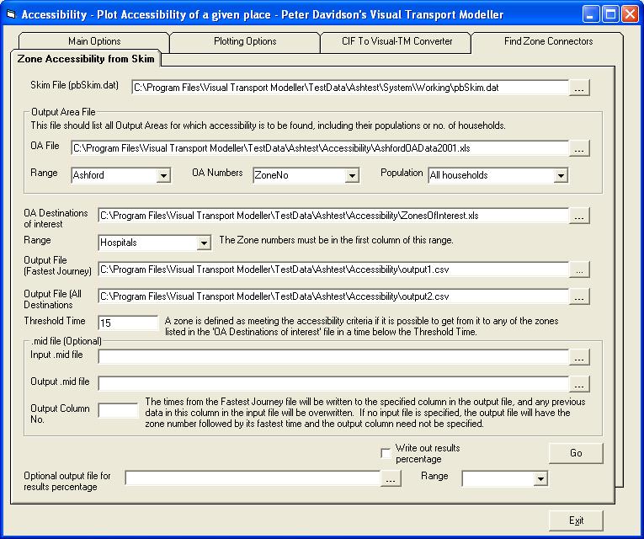The image size is (644, 539).
Task: Open the results percentage Range dropdown
Action: 540,478
